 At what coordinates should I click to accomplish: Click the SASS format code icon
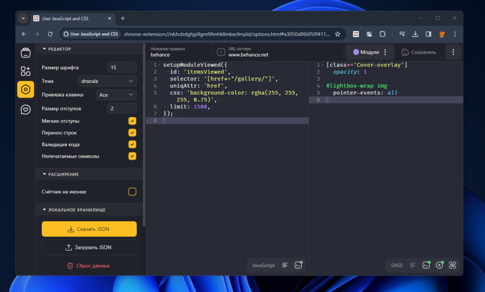413,265
